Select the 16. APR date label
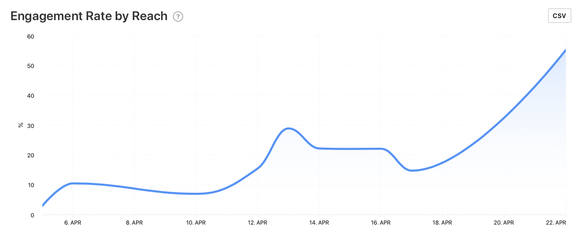This screenshot has height=236, width=579. coord(381,222)
